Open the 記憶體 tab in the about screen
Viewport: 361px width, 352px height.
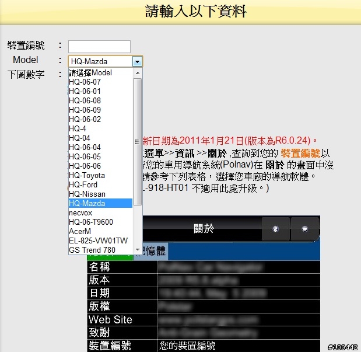point(153,251)
